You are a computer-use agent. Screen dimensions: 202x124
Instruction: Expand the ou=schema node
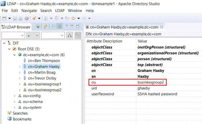point(14,102)
